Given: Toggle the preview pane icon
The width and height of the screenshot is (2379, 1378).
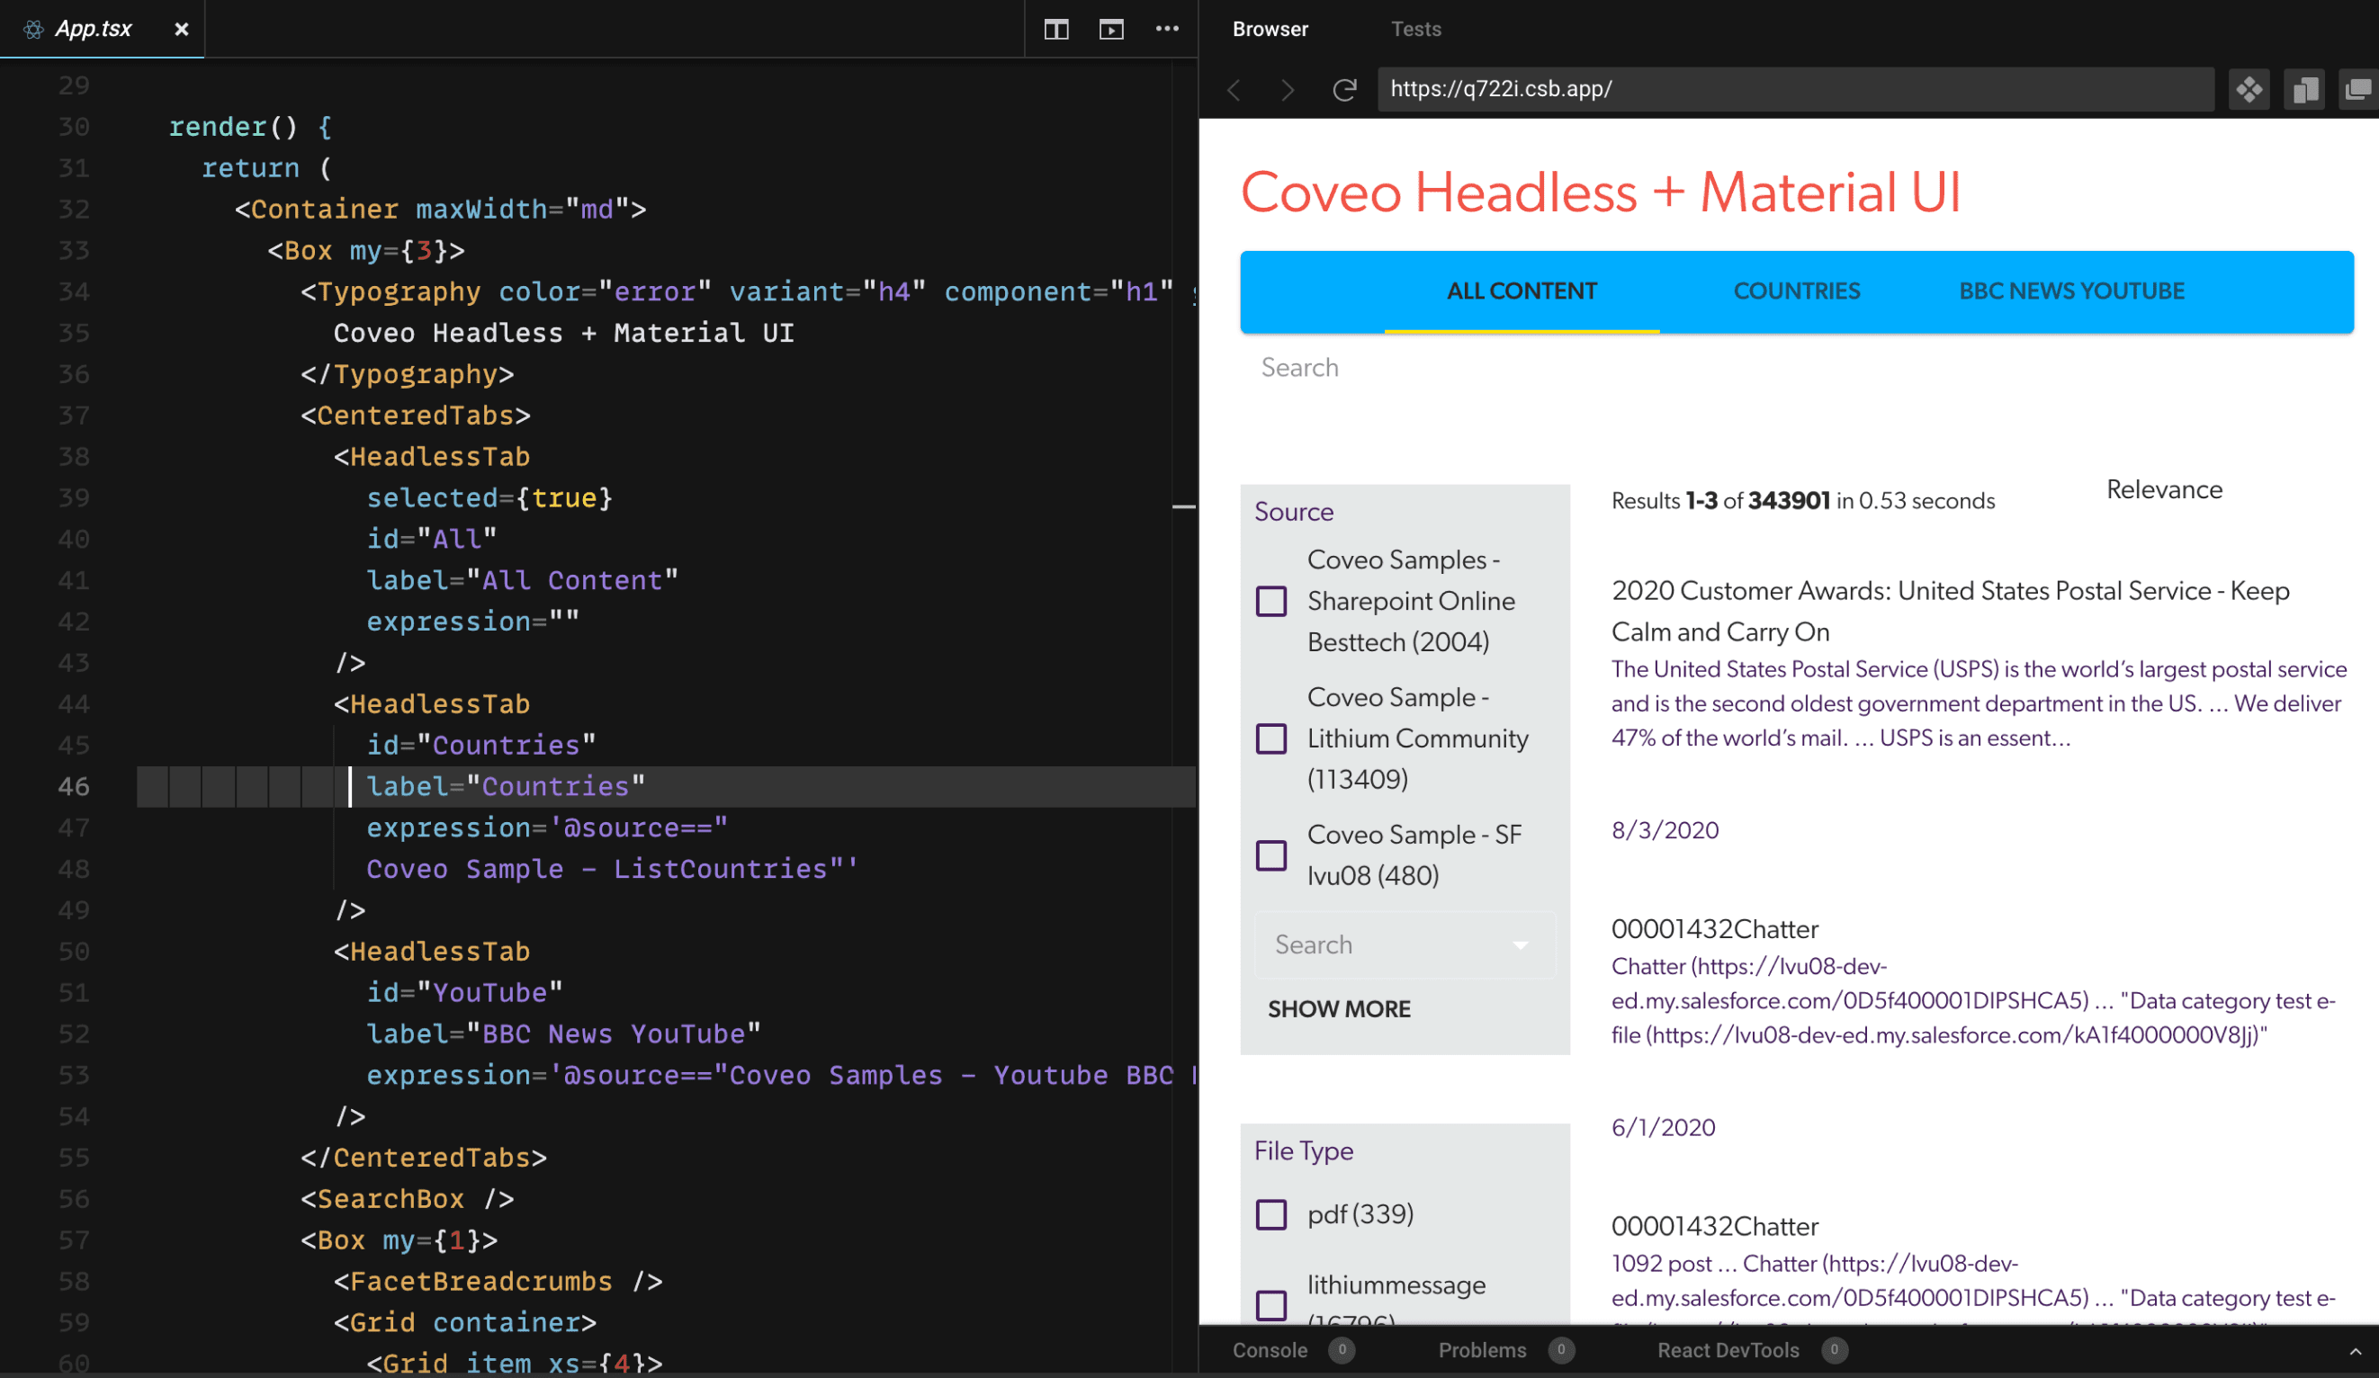Looking at the screenshot, I should [x=1111, y=30].
